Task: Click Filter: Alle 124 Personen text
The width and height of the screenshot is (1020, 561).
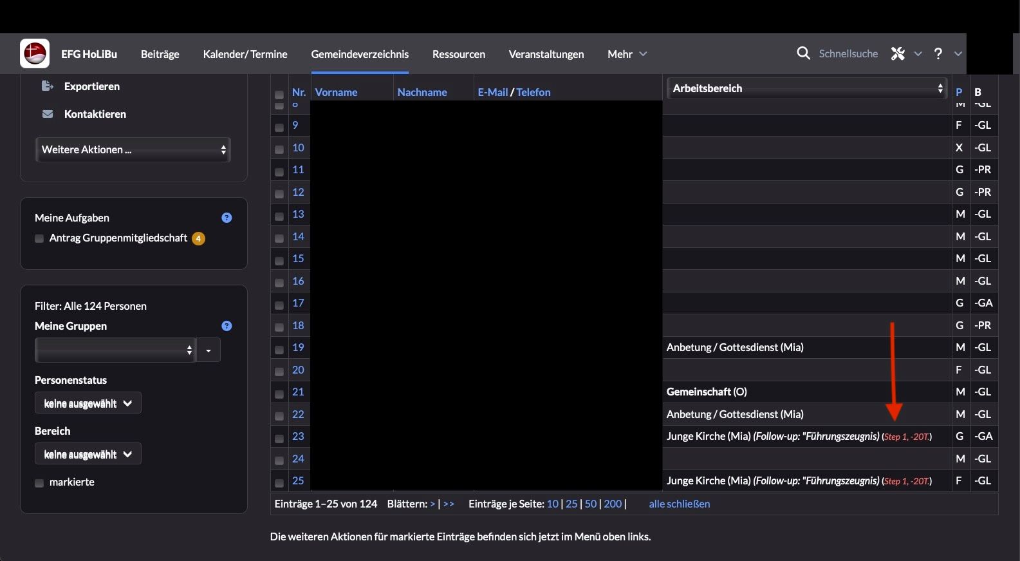Action: (x=91, y=306)
